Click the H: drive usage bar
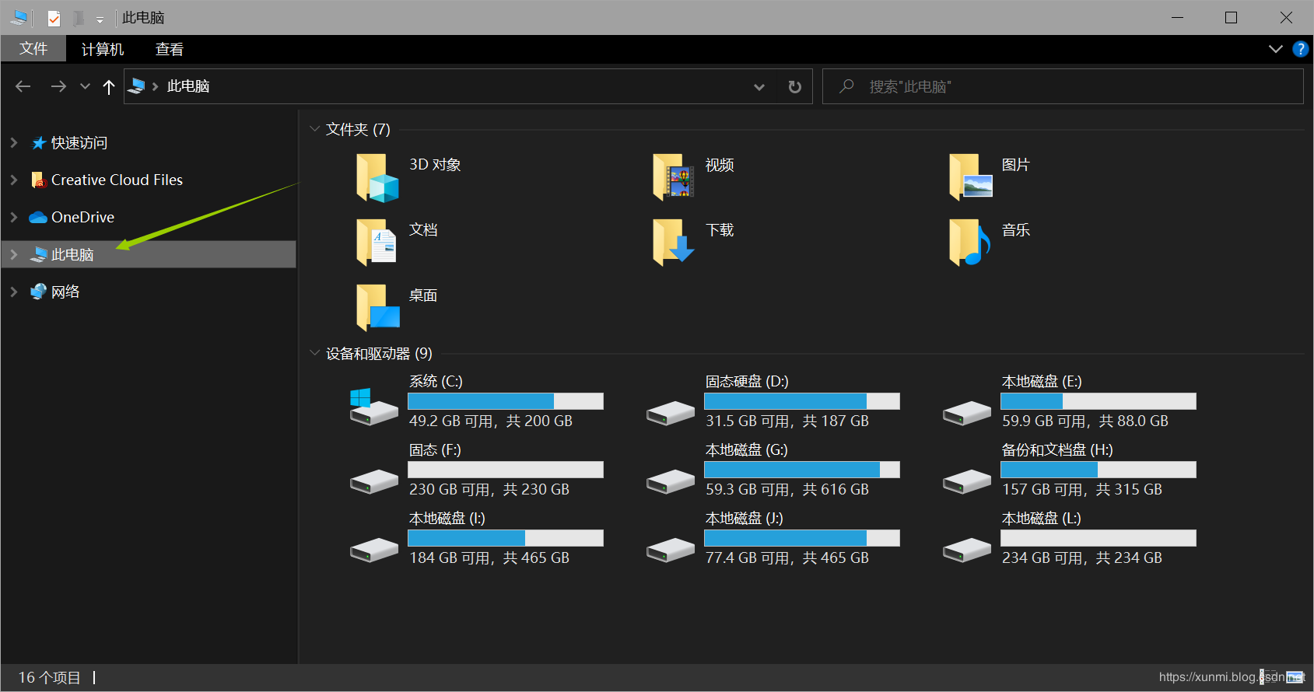The width and height of the screenshot is (1314, 692). (1099, 470)
